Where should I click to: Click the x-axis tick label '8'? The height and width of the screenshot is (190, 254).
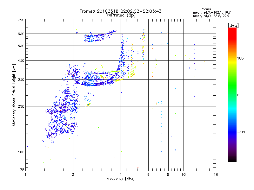pos(168,174)
